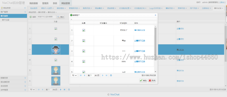The image size is (227, 97).
Task: Go to next page in the dialog pager
Action: [x=103, y=75]
